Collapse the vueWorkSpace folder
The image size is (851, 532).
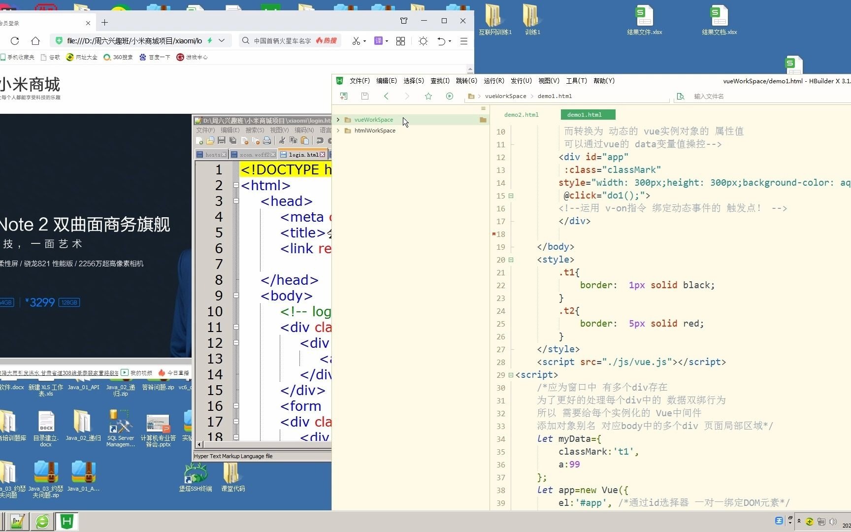pyautogui.click(x=338, y=120)
